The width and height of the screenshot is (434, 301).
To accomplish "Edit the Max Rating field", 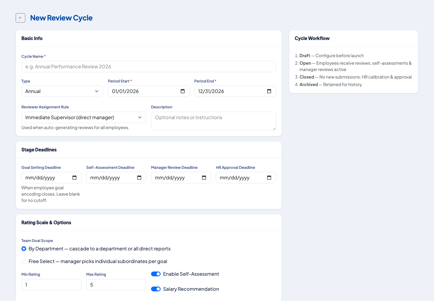I will tap(116, 285).
